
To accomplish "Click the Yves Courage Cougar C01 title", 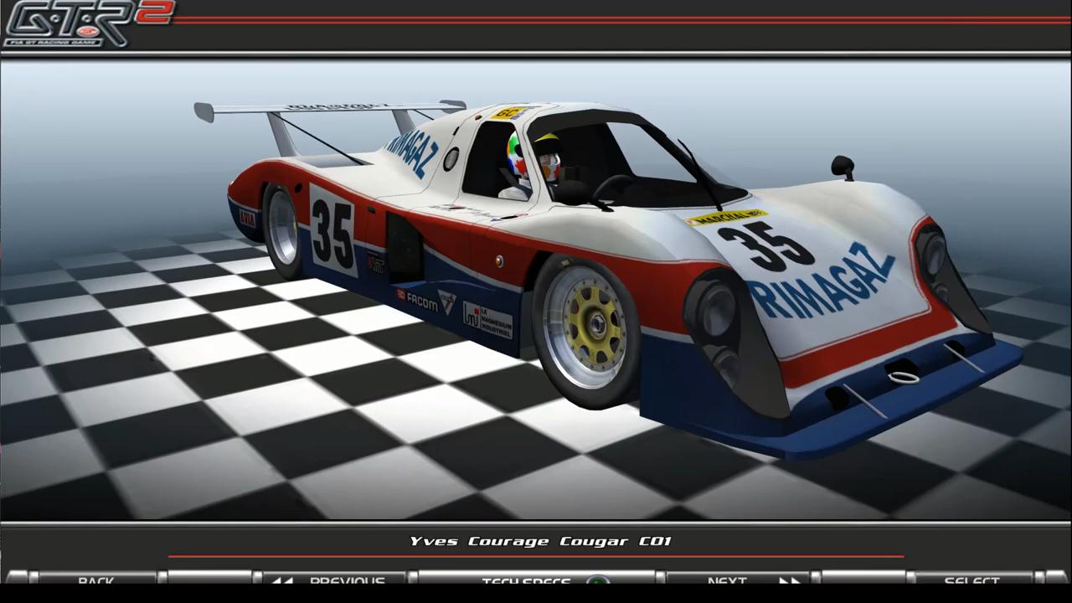I will (x=540, y=541).
